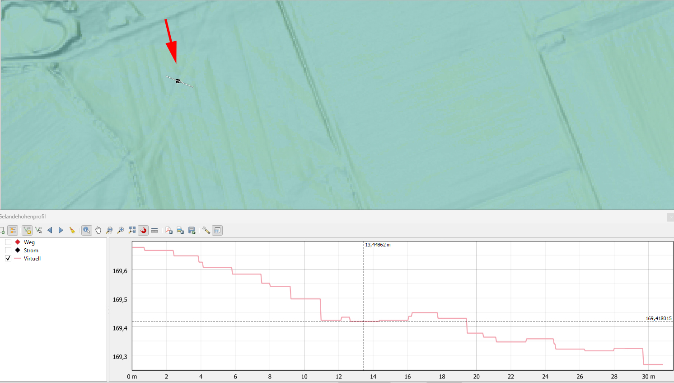Click the red diamond Weg symbol

point(18,242)
